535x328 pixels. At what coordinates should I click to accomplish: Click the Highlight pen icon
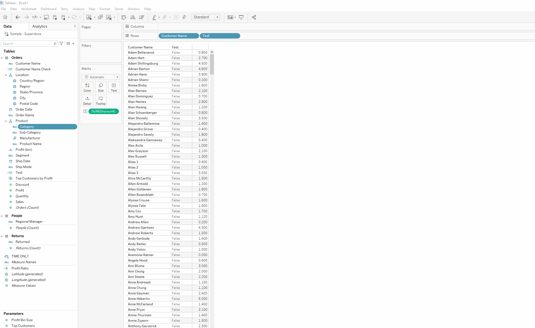154,17
